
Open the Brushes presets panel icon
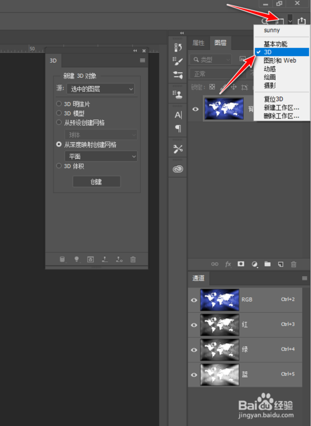178,75
